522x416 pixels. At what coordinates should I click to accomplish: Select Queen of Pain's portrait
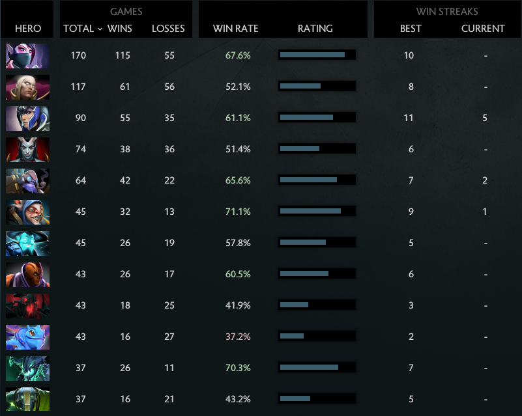coord(27,148)
